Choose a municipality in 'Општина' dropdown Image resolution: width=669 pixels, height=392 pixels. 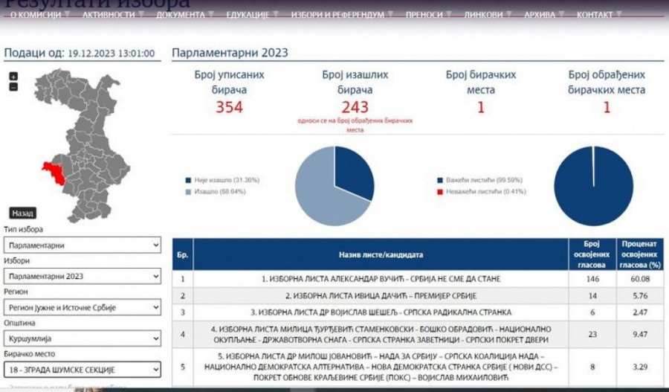click(x=82, y=338)
